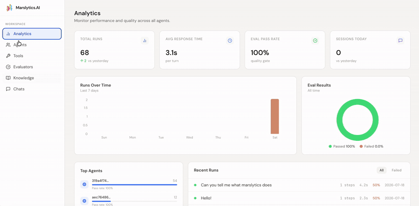Click the Marslytics.AI brand name
419x206 pixels.
[x=28, y=8]
